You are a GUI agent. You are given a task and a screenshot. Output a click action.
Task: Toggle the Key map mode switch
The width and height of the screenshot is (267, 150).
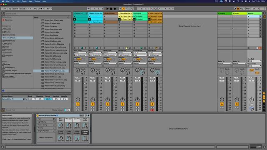click(x=242, y=9)
